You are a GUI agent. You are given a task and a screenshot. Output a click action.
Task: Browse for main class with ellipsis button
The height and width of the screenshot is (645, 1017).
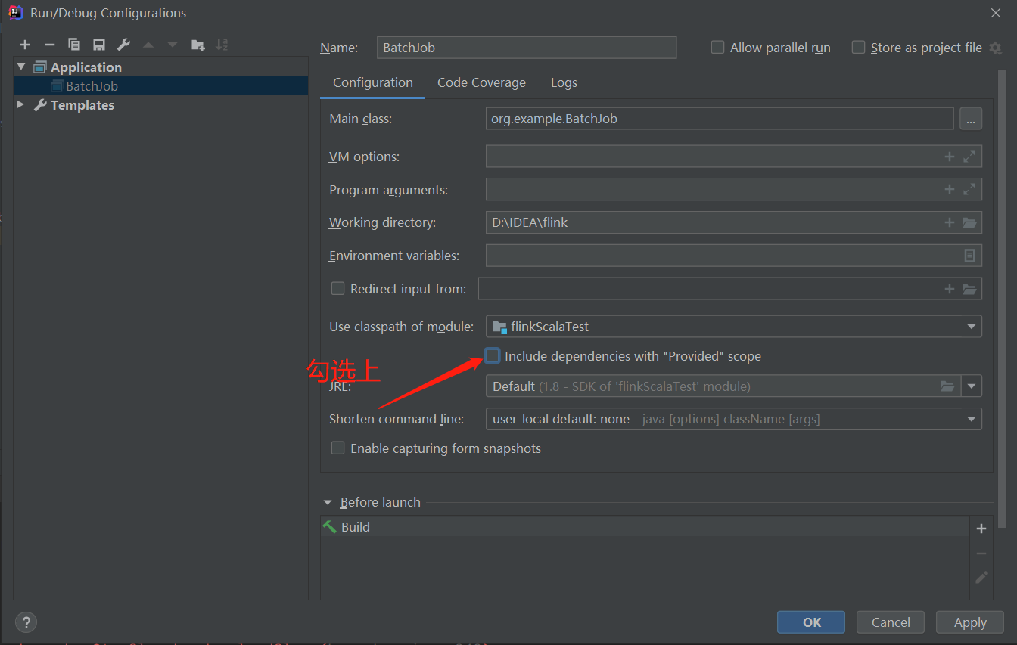(971, 119)
